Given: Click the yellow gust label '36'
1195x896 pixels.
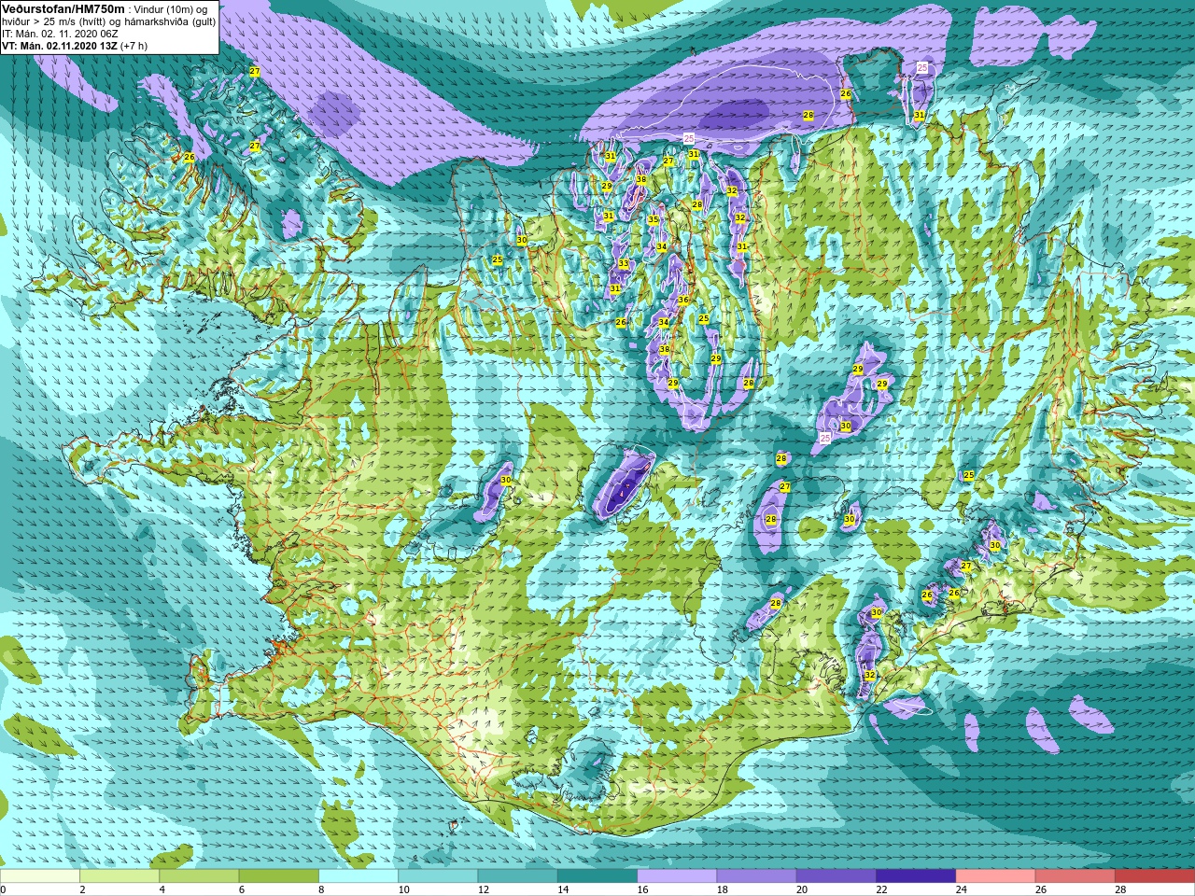Looking at the screenshot, I should [x=683, y=301].
